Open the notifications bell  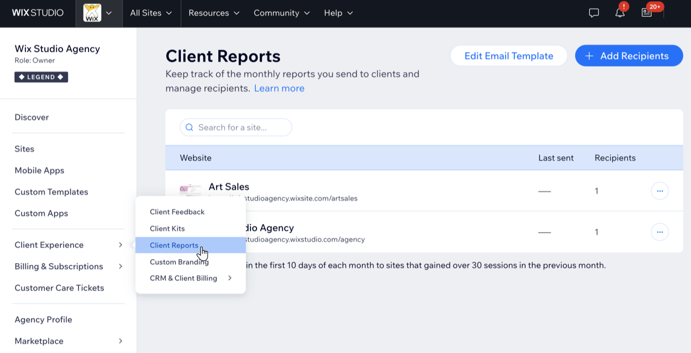[x=620, y=13]
